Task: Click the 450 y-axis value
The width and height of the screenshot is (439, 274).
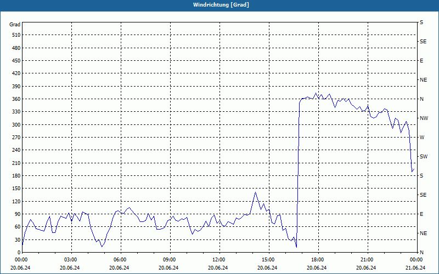Action: pyautogui.click(x=16, y=61)
